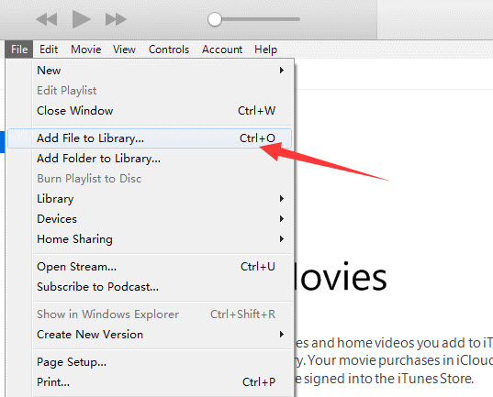The height and width of the screenshot is (397, 493).
Task: Open the Controls menu
Action: [x=169, y=50]
